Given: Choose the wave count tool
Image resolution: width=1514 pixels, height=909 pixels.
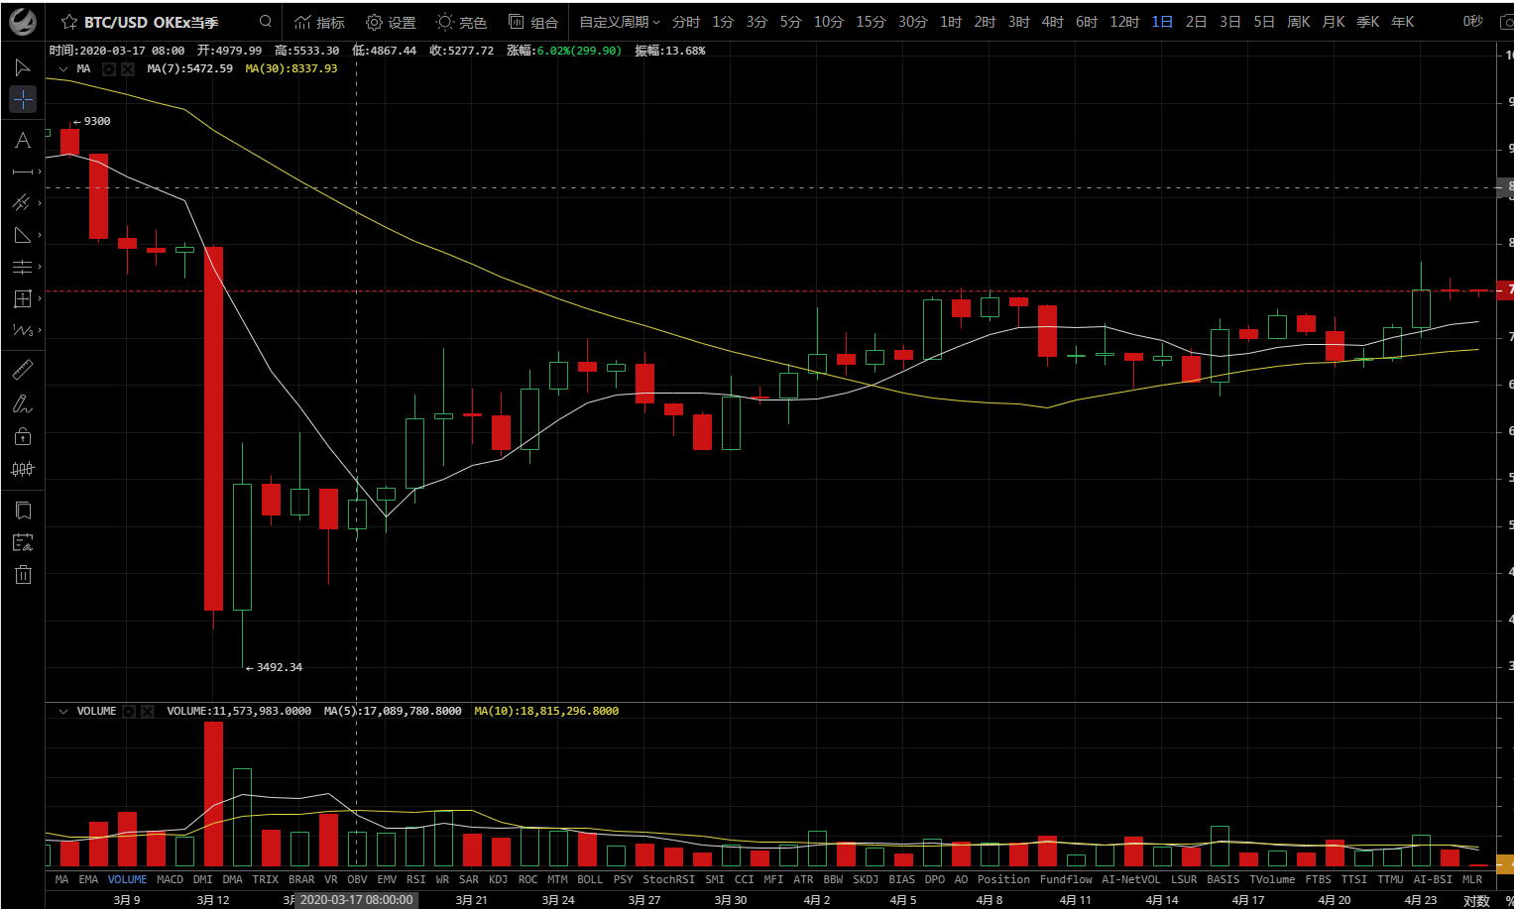Looking at the screenshot, I should pyautogui.click(x=22, y=330).
